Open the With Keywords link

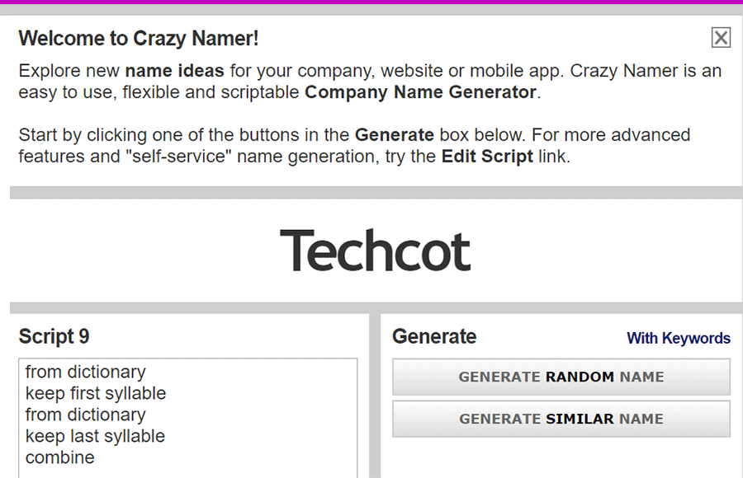click(678, 338)
